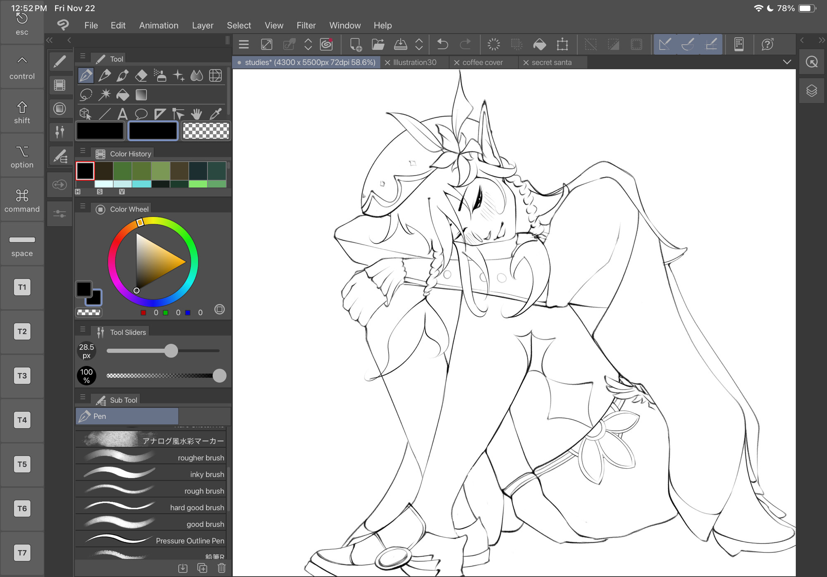Image resolution: width=827 pixels, height=577 pixels.
Task: Open the Navigator icon on right sidebar
Action: [x=812, y=62]
